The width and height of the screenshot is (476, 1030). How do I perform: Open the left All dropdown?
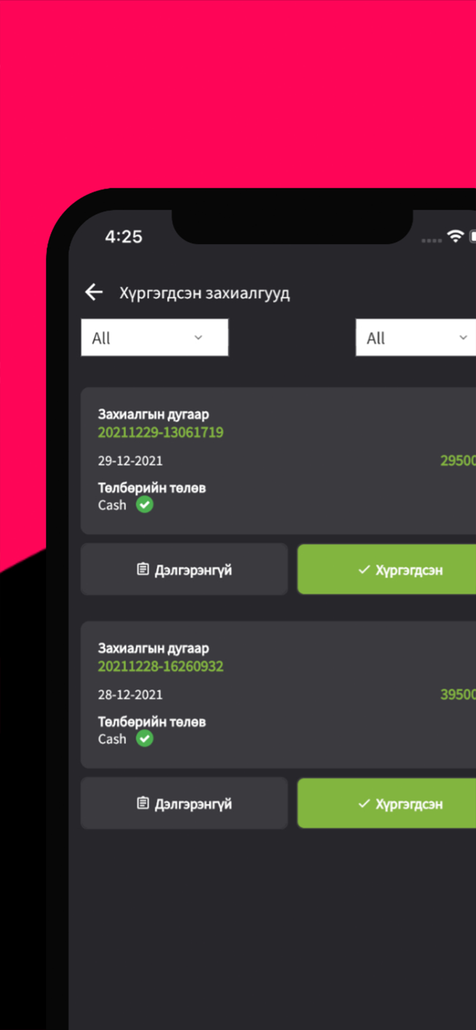click(x=155, y=337)
